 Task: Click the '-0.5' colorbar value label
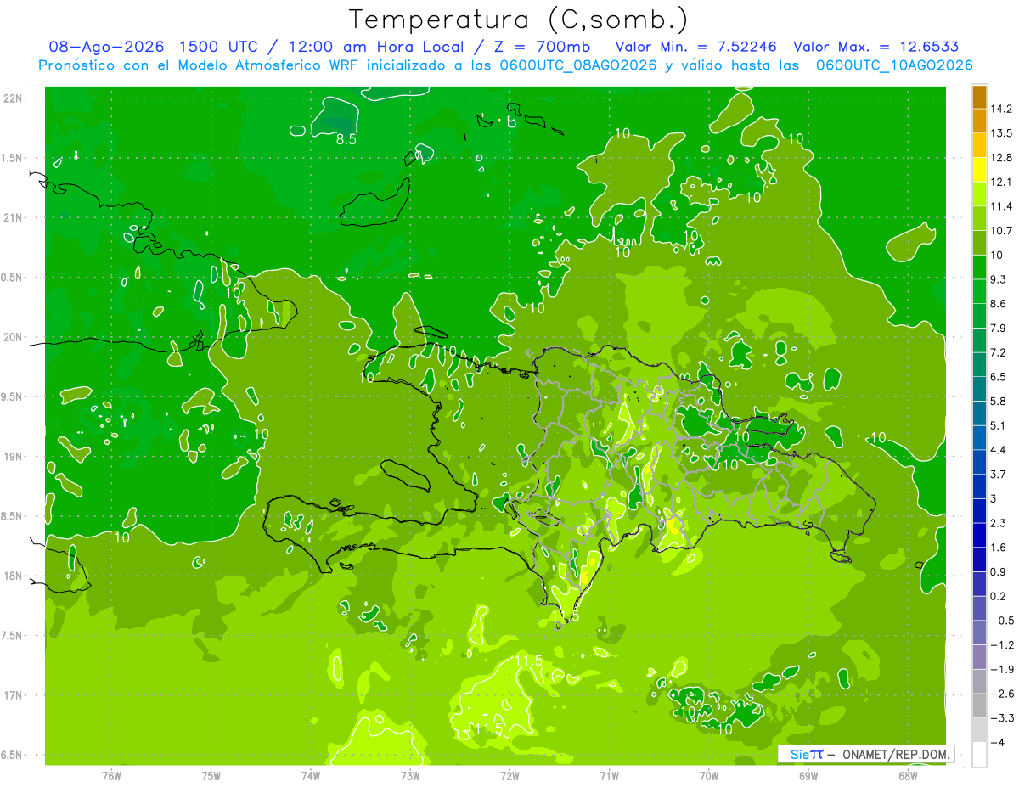[1002, 621]
